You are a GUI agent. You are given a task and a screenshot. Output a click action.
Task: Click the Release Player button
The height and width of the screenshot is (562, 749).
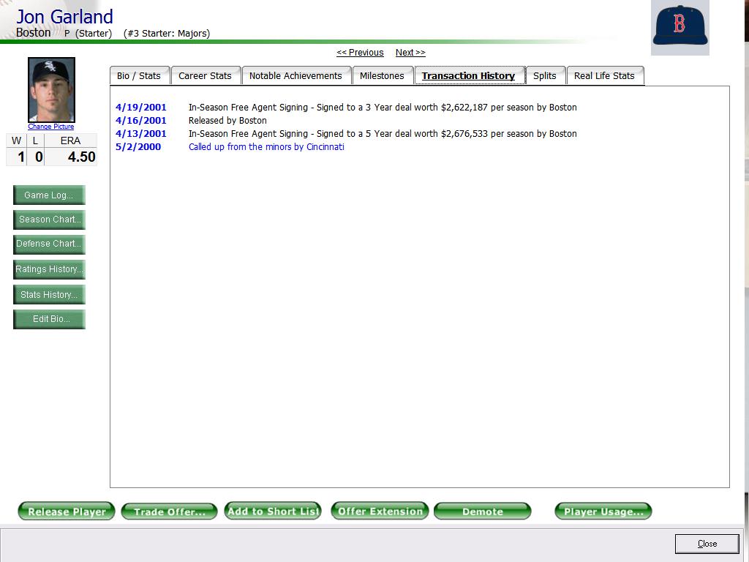tap(67, 511)
